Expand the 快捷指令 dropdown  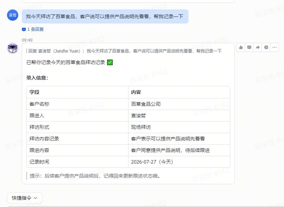coord(25,198)
